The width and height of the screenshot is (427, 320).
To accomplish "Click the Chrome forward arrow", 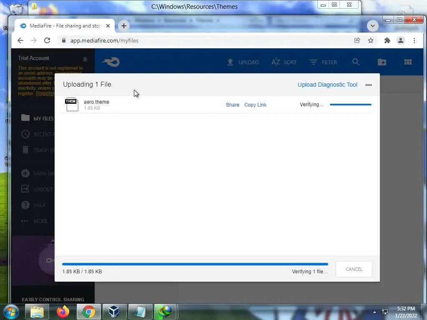I will pos(33,40).
